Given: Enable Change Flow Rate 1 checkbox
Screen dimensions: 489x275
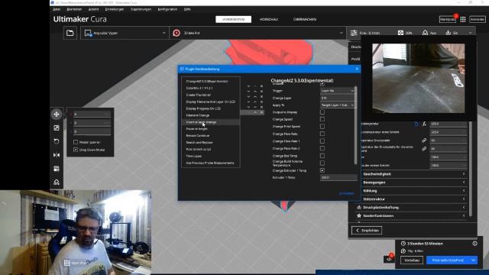Looking at the screenshot, I should coord(322,141).
